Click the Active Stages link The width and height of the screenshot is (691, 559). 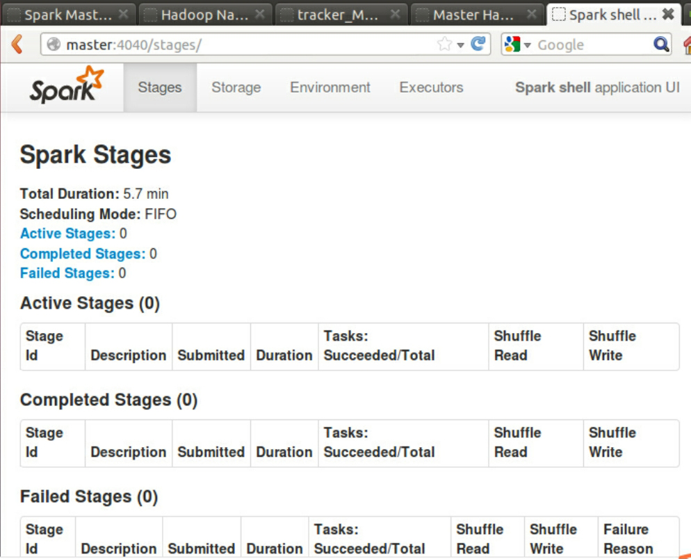pyautogui.click(x=67, y=234)
